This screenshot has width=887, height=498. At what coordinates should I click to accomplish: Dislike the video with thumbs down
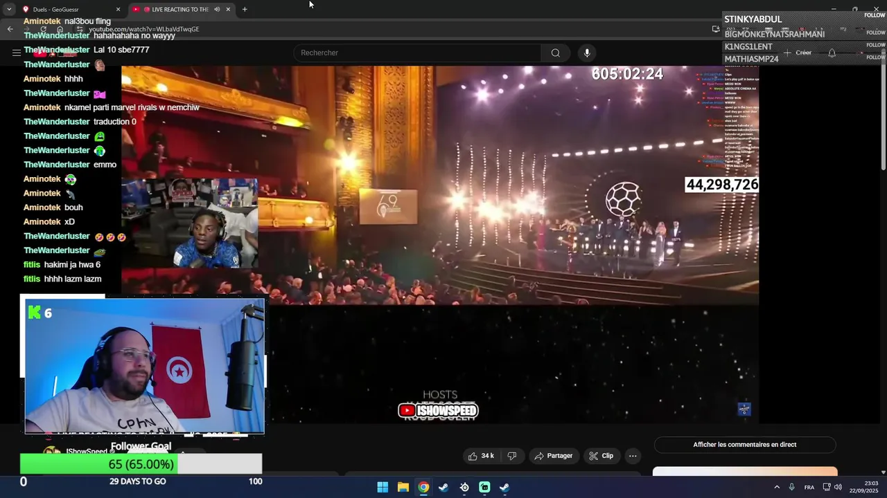512,456
